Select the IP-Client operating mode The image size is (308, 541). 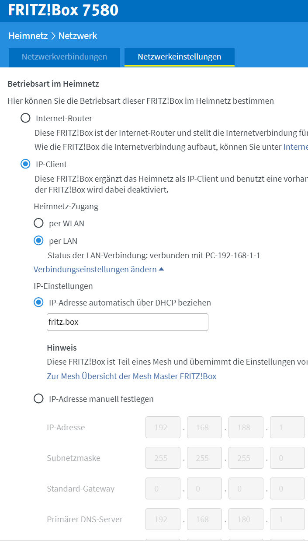[x=26, y=164]
